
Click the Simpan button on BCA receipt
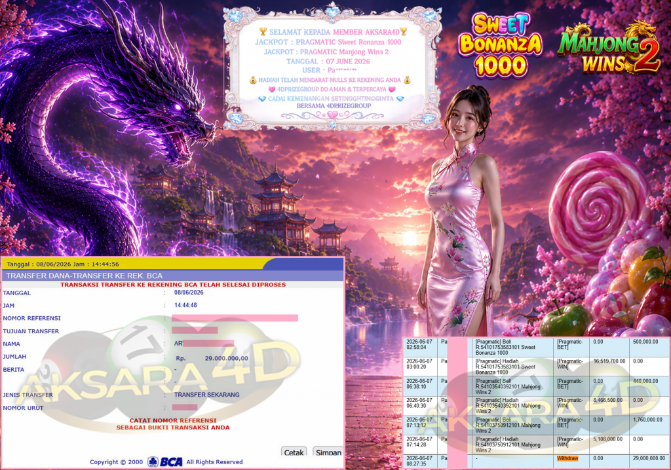pos(328,452)
